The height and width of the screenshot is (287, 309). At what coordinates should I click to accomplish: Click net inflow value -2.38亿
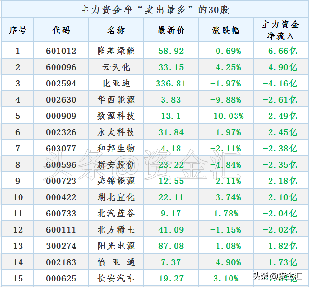(280, 148)
